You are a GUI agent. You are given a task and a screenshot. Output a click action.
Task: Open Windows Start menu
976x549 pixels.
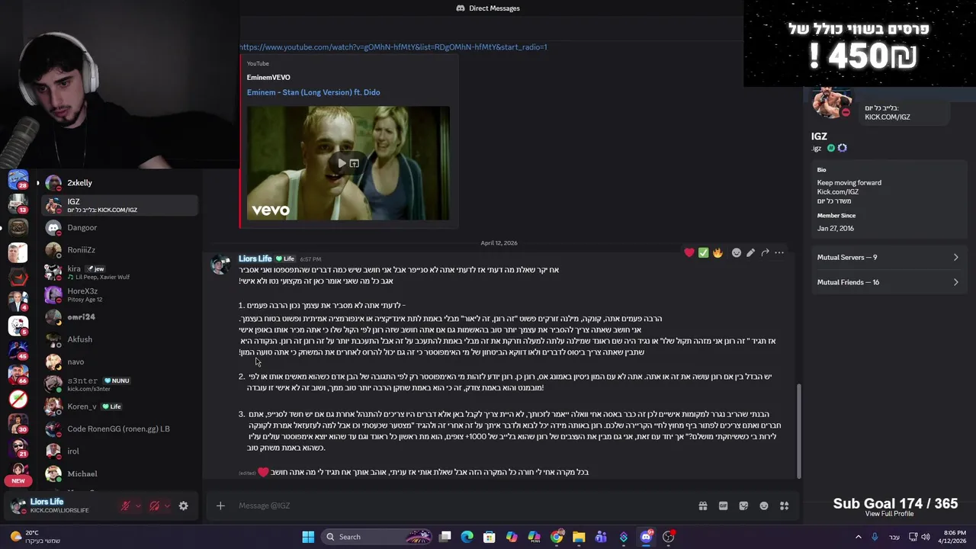[x=308, y=537]
